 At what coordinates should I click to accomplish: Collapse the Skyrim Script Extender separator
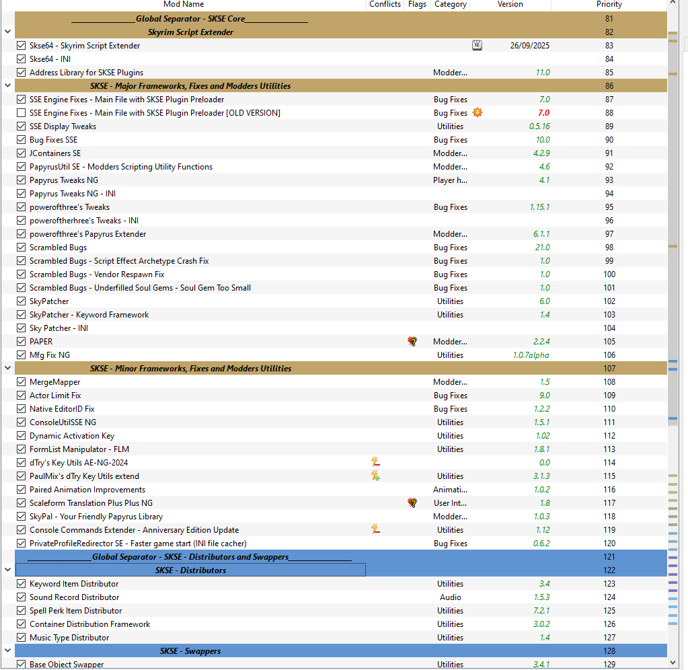coord(7,32)
